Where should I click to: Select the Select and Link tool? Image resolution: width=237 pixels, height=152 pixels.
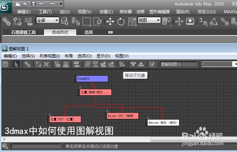7,21
